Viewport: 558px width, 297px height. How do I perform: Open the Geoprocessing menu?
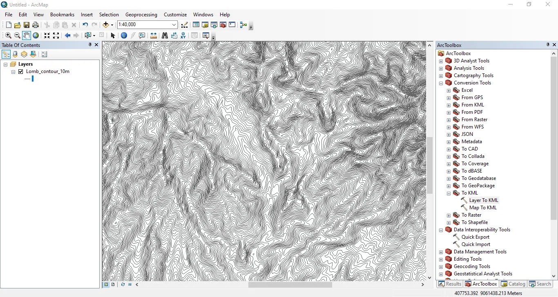(x=141, y=15)
